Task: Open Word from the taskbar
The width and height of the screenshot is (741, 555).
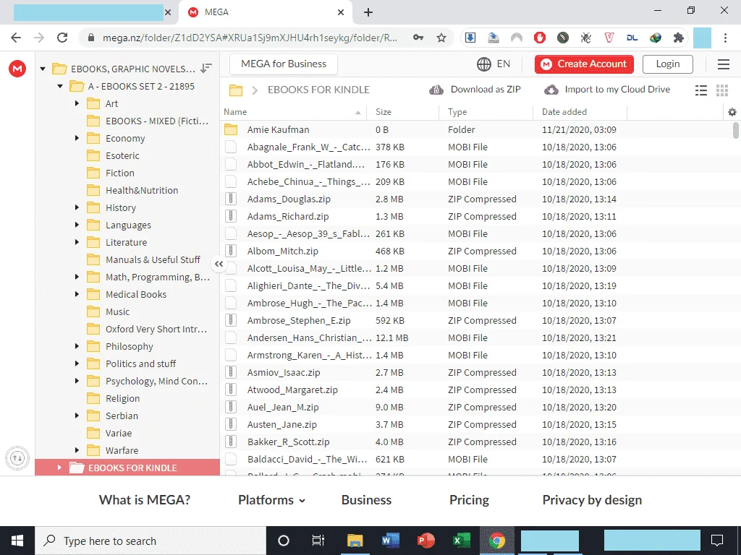Action: (x=390, y=541)
